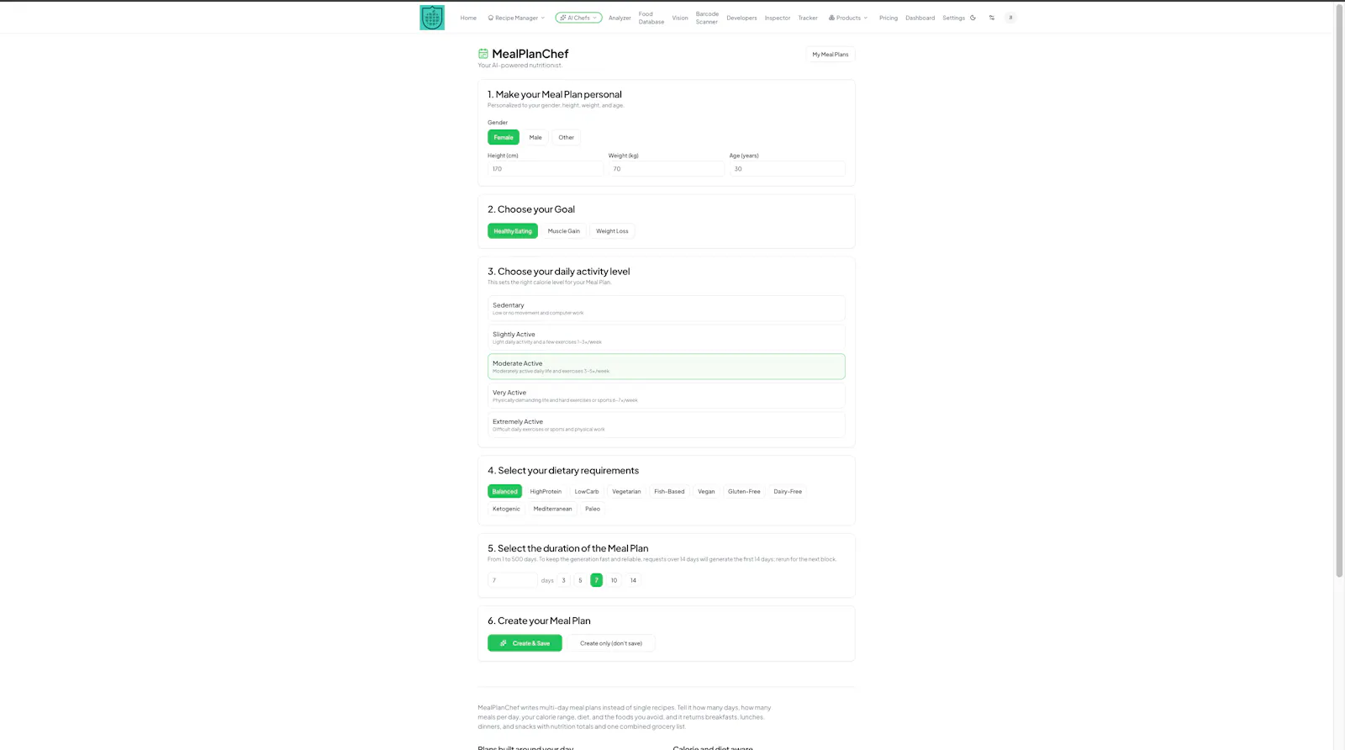
Task: Open Settings from the navigation bar
Action: pos(953,18)
